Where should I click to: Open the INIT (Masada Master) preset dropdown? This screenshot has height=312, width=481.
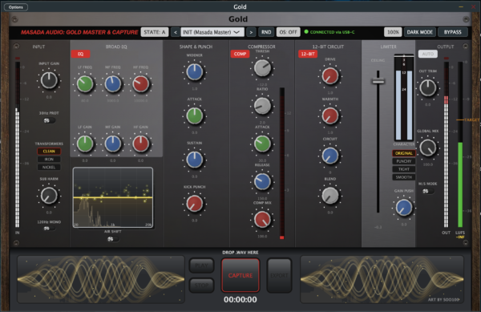[212, 32]
